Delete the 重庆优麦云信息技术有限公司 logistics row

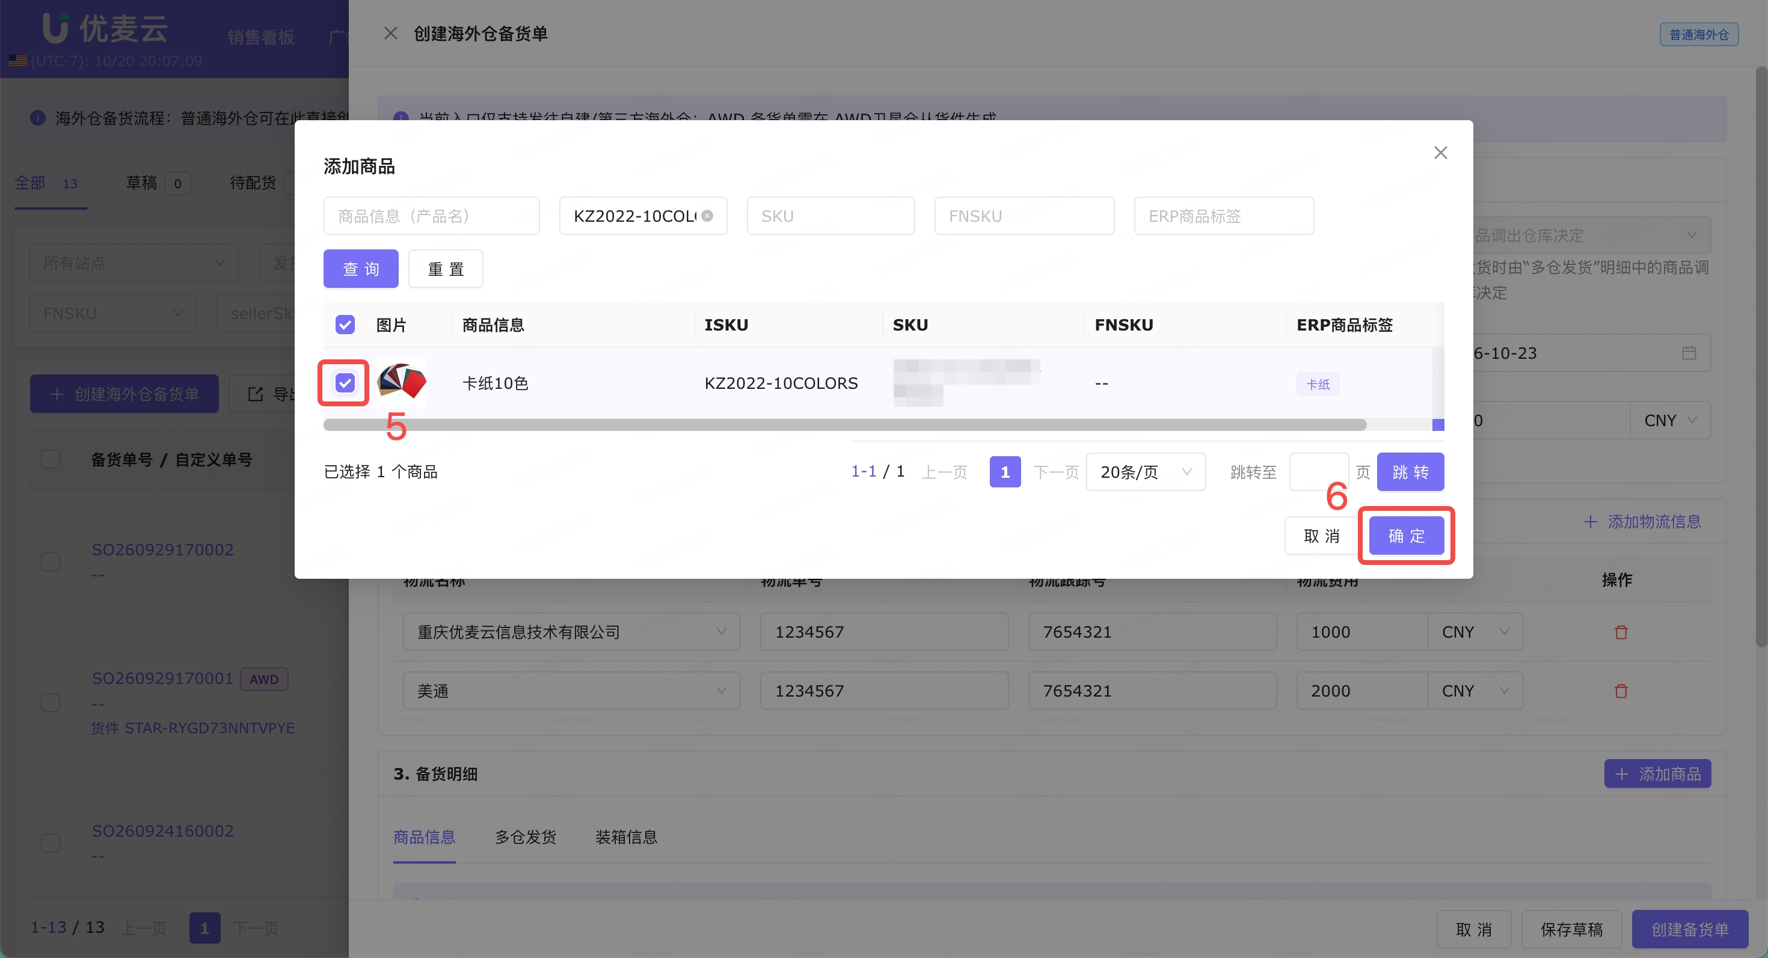[1621, 632]
